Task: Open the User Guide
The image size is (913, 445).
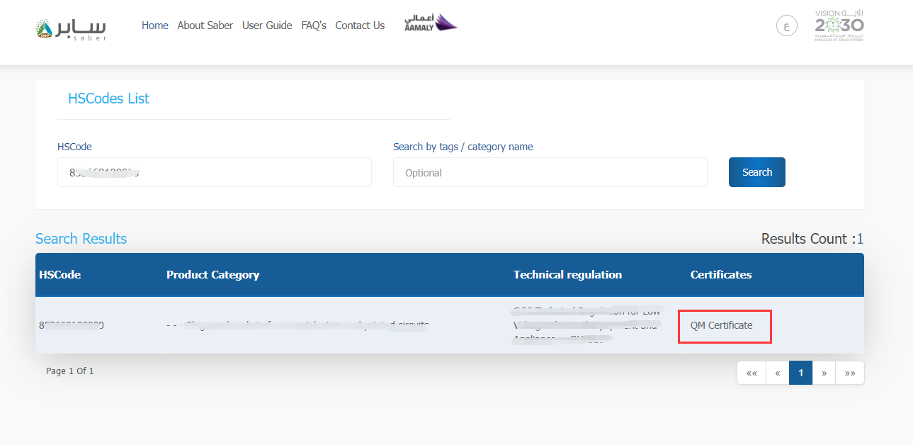Action: click(267, 26)
